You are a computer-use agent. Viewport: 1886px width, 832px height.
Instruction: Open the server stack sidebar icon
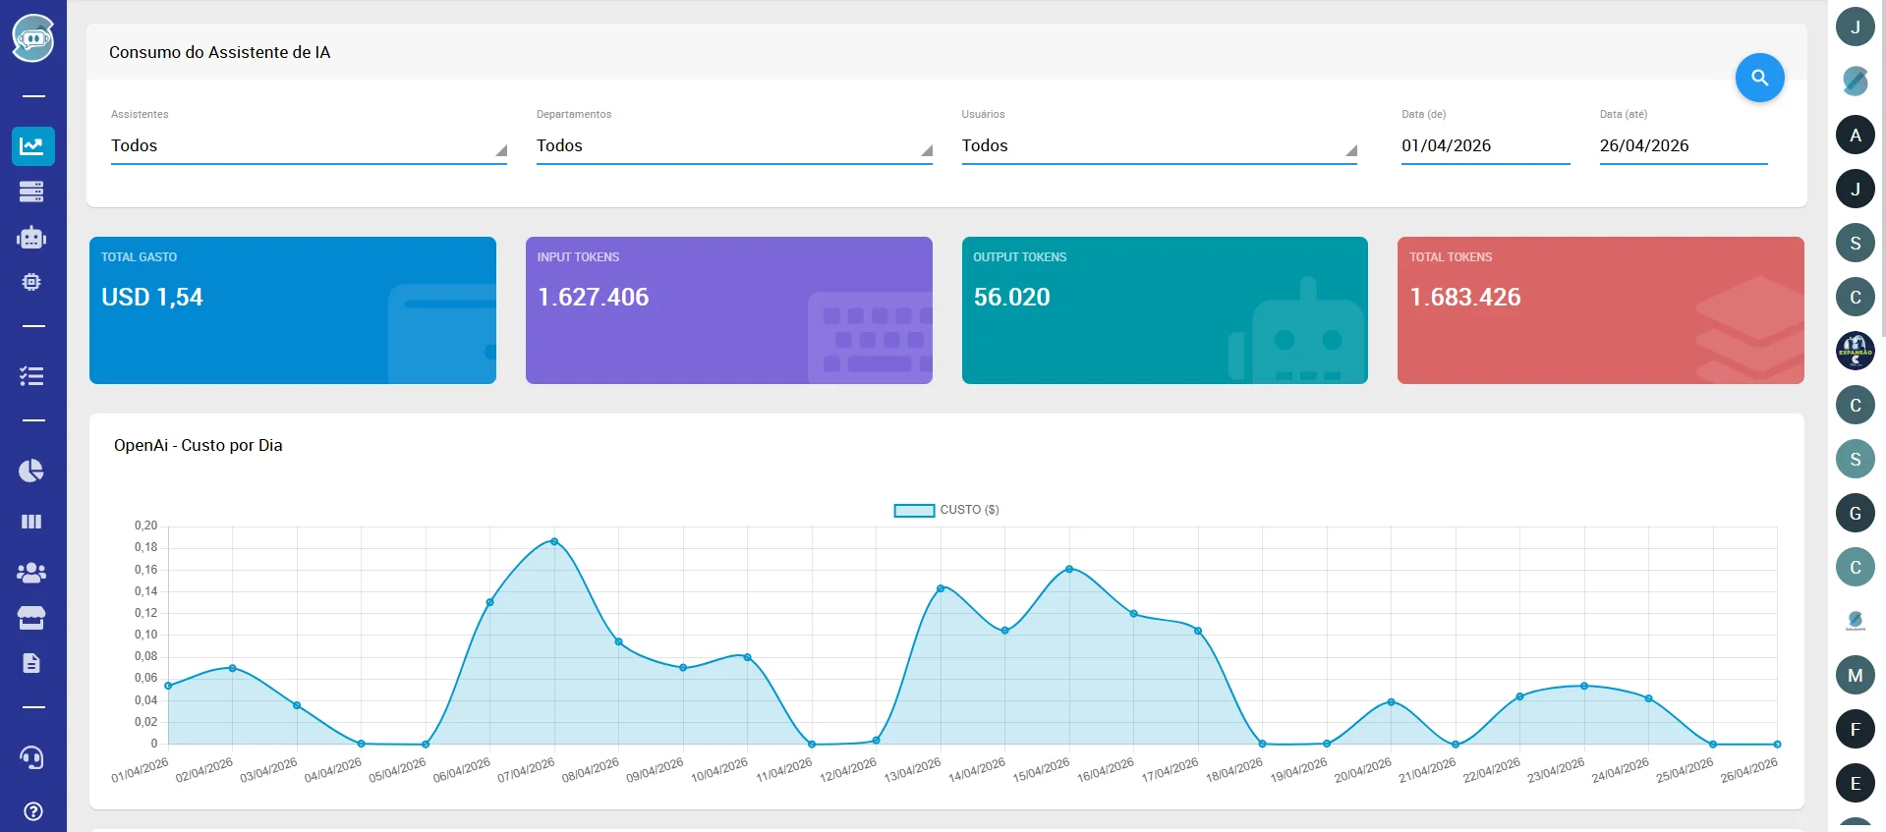tap(32, 192)
